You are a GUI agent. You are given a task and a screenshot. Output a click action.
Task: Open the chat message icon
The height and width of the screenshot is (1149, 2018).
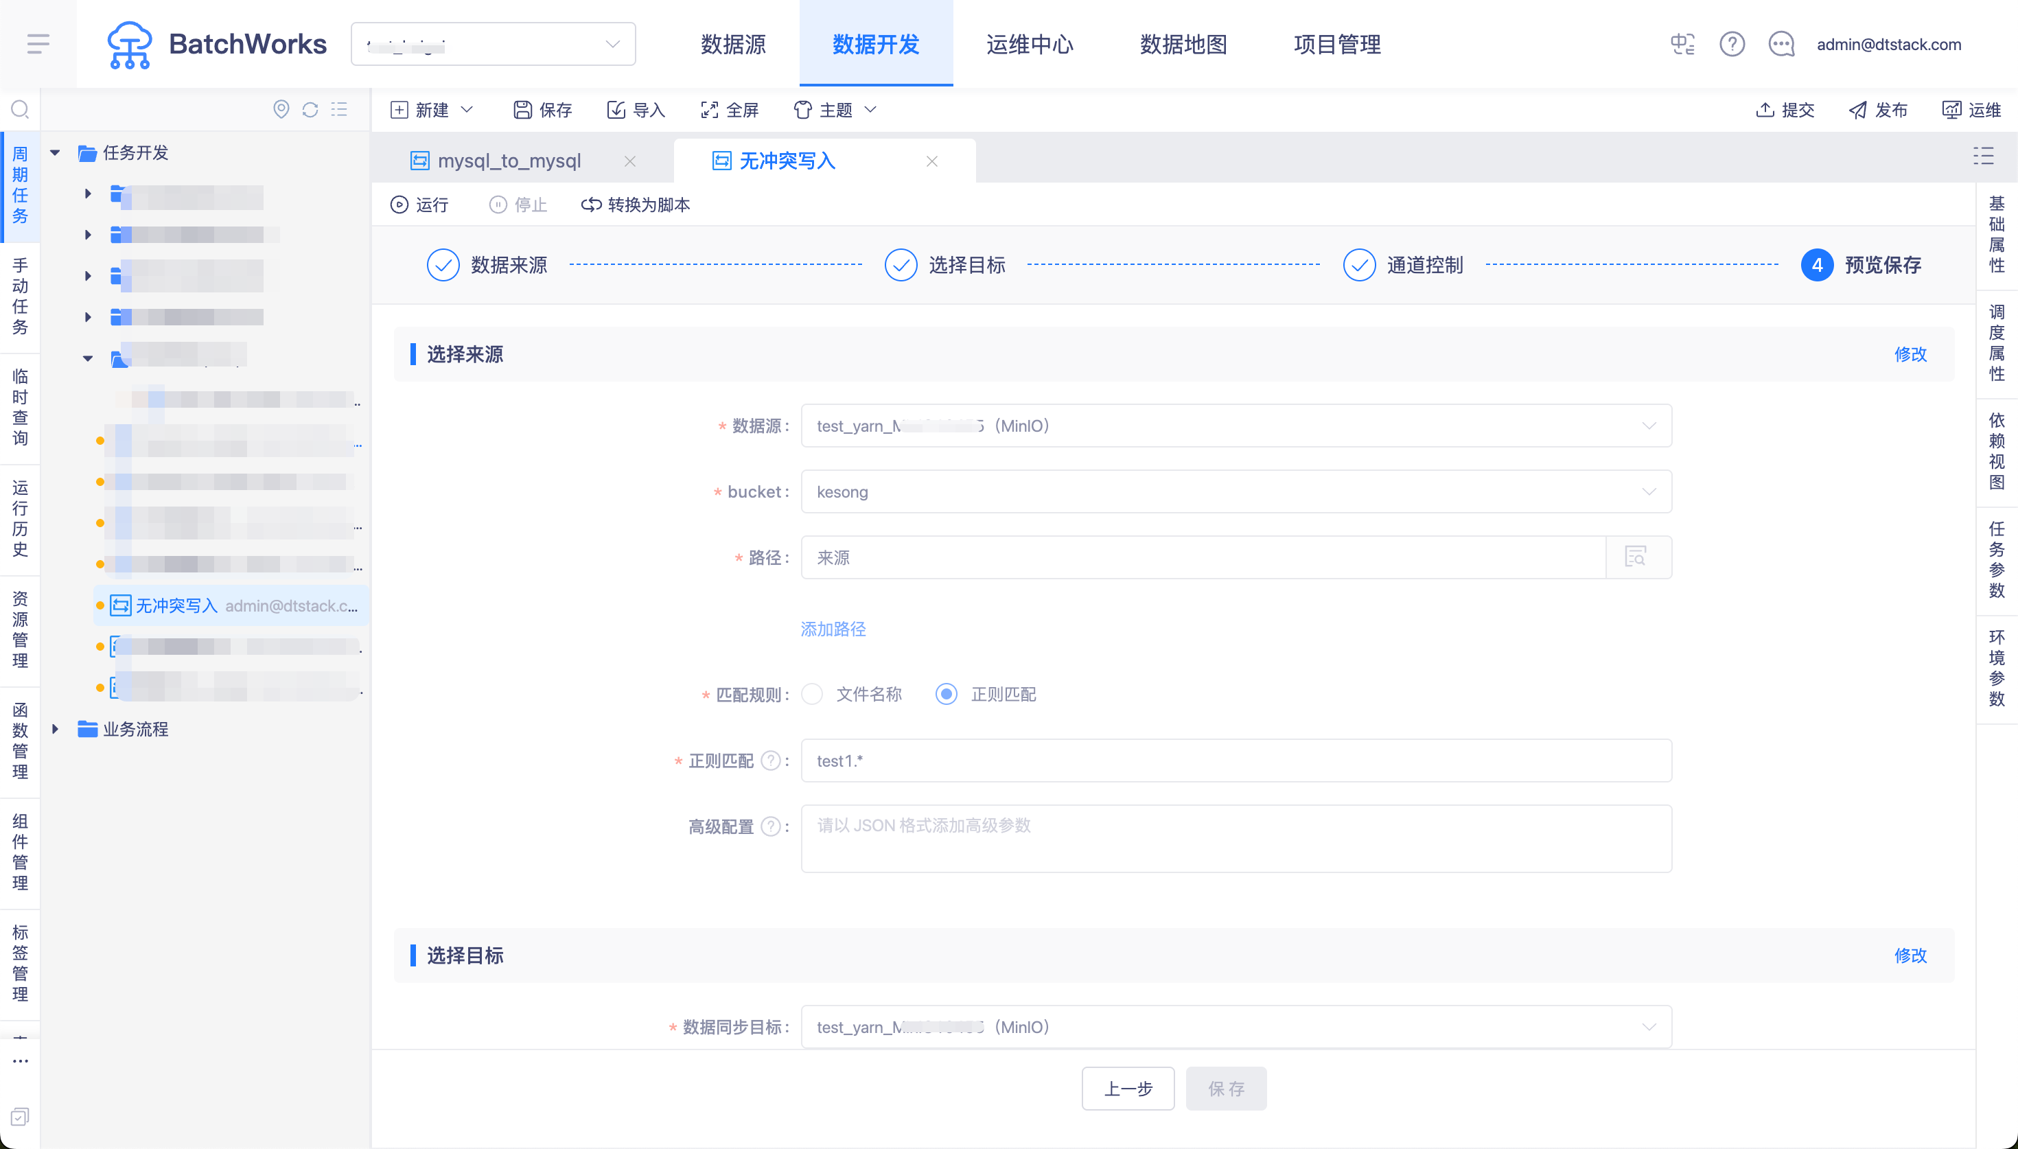(1781, 44)
